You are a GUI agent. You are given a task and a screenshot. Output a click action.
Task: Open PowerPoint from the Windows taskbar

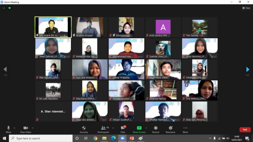131,138
